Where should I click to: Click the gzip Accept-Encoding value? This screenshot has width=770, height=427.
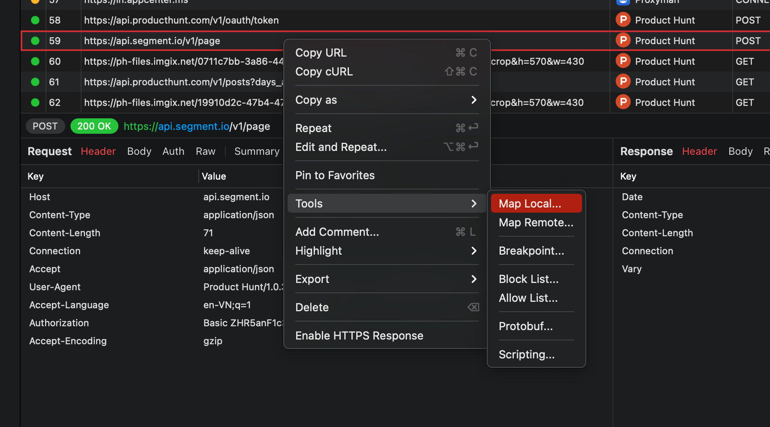(213, 341)
